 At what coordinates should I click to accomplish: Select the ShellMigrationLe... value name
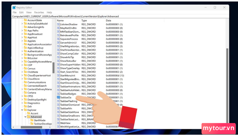tap(70, 46)
